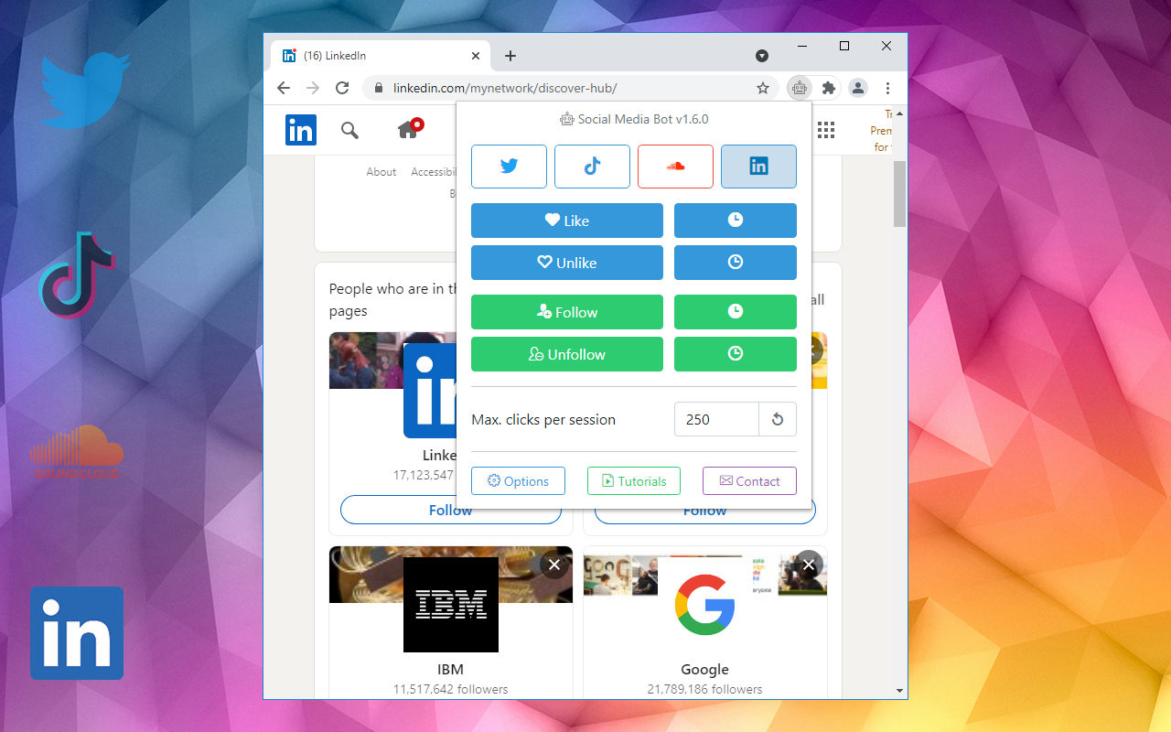Select the TikTok platform button in the bot popup
This screenshot has height=732, width=1171.
(592, 167)
